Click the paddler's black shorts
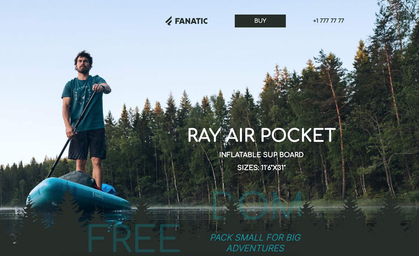The width and height of the screenshot is (419, 256). pos(87,144)
